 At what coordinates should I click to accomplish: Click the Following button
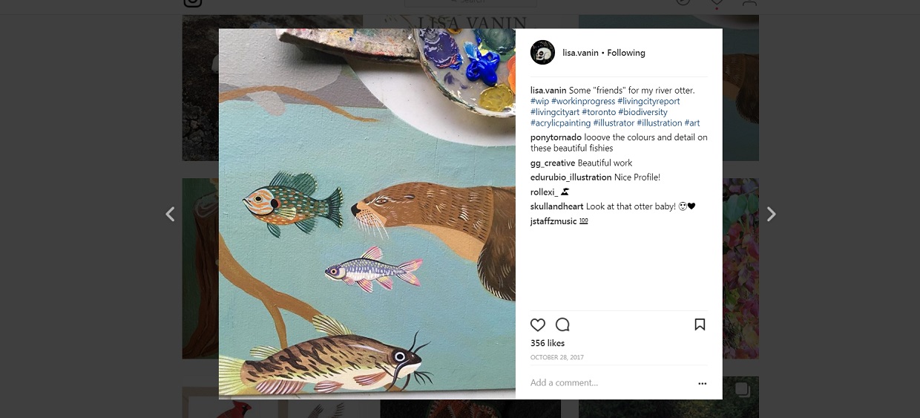point(626,53)
